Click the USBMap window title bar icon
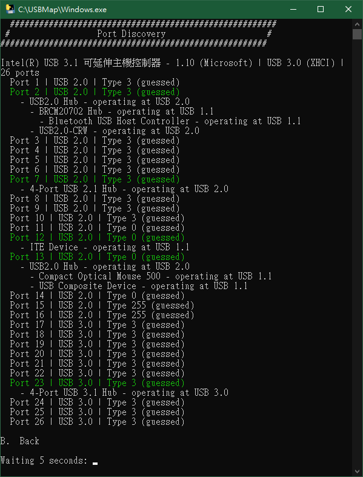Screen dimensions: 363x477 click(x=10, y=9)
